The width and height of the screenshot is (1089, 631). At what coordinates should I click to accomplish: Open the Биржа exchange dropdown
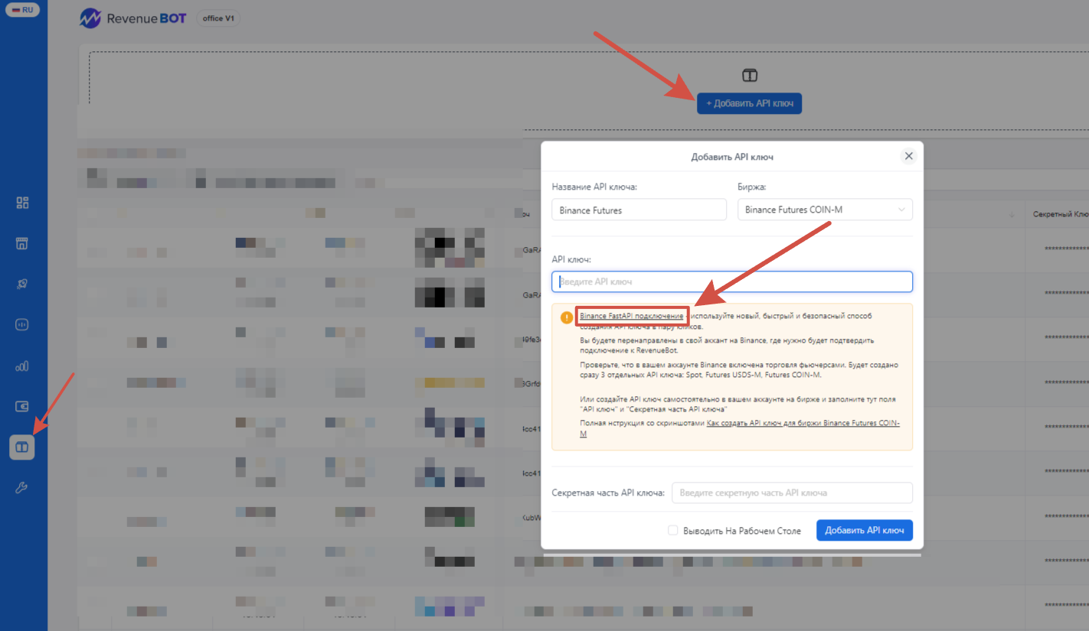pos(825,210)
